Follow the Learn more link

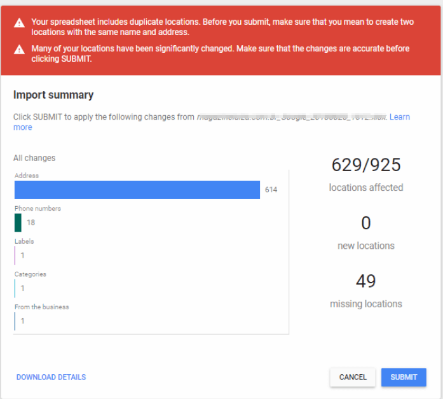399,117
